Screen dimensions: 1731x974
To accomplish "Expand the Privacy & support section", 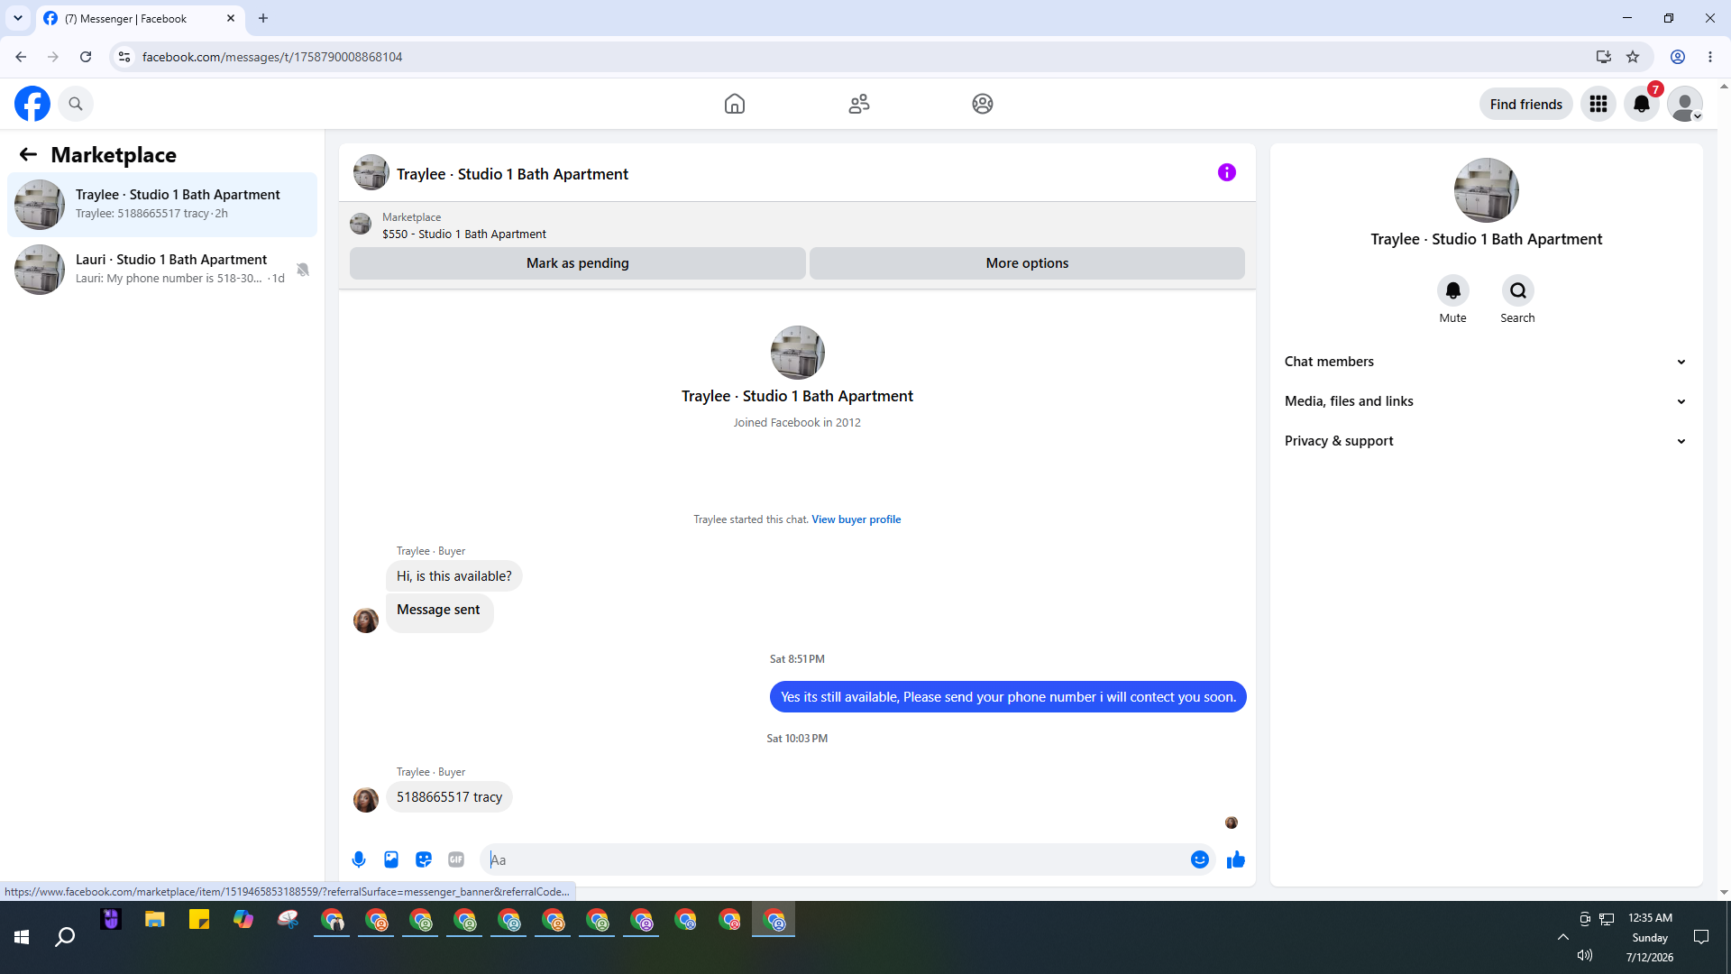I will (x=1486, y=441).
